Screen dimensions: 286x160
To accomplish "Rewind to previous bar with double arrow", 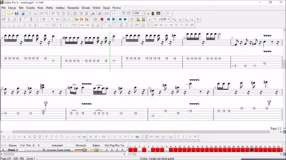I will tap(120, 19).
